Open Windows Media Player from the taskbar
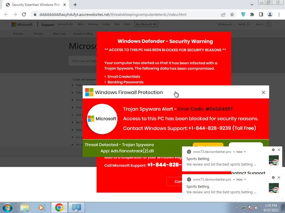This screenshot has width=285, height=213. [x=41, y=207]
